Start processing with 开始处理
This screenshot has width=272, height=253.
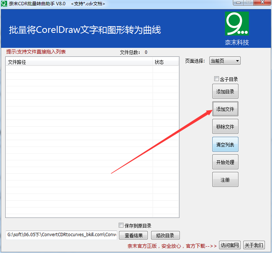pos(225,162)
